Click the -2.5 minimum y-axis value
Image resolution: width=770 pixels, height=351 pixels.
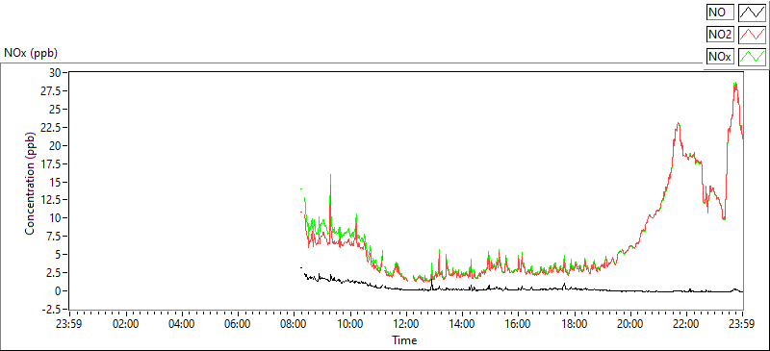pyautogui.click(x=57, y=310)
